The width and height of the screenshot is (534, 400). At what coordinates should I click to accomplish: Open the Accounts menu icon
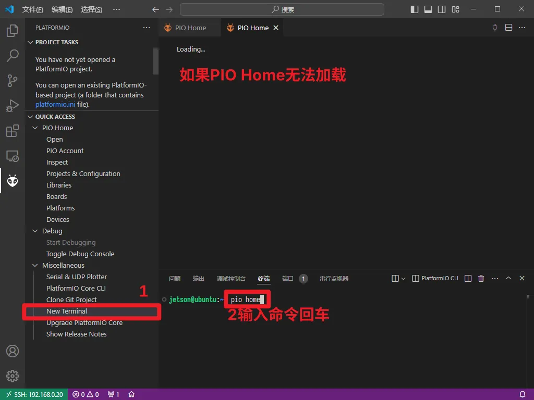[13, 351]
